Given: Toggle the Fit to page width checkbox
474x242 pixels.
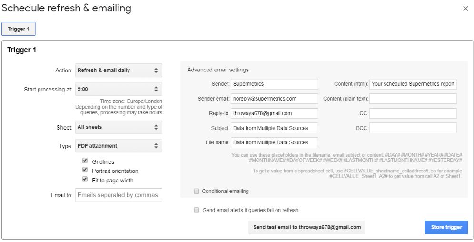Looking at the screenshot, I should tap(85, 180).
